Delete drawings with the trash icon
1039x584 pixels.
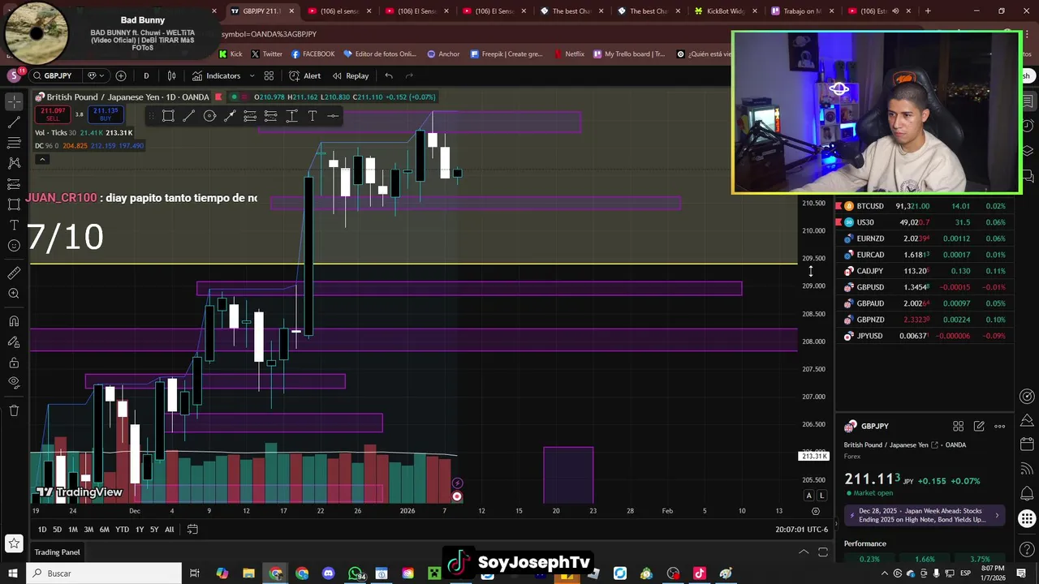(x=14, y=410)
